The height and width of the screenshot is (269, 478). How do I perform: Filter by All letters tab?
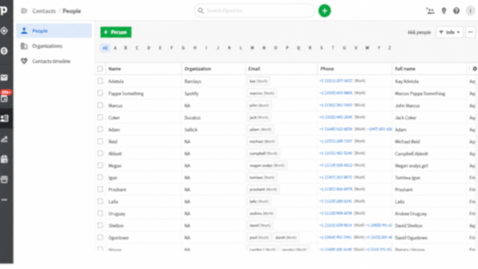pyautogui.click(x=105, y=48)
